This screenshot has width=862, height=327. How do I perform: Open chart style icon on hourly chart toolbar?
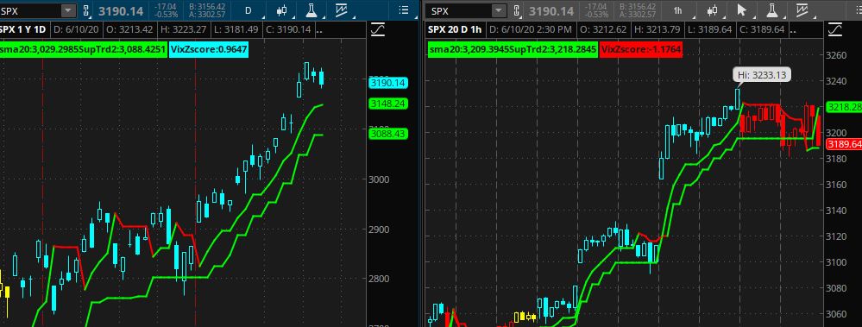(712, 10)
